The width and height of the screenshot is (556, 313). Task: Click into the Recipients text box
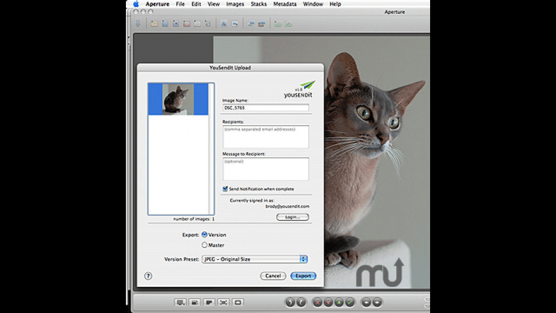tap(266, 137)
